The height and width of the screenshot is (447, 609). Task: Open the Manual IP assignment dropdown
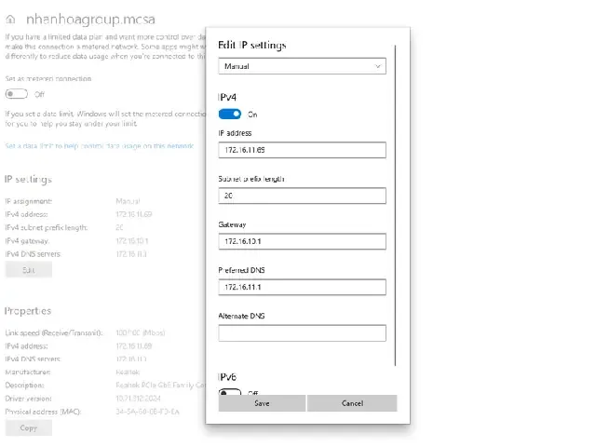[x=302, y=66]
